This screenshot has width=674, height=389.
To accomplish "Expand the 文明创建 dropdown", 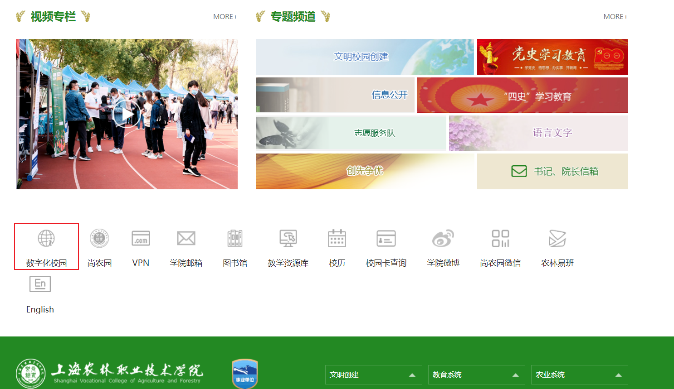I will pos(373,375).
